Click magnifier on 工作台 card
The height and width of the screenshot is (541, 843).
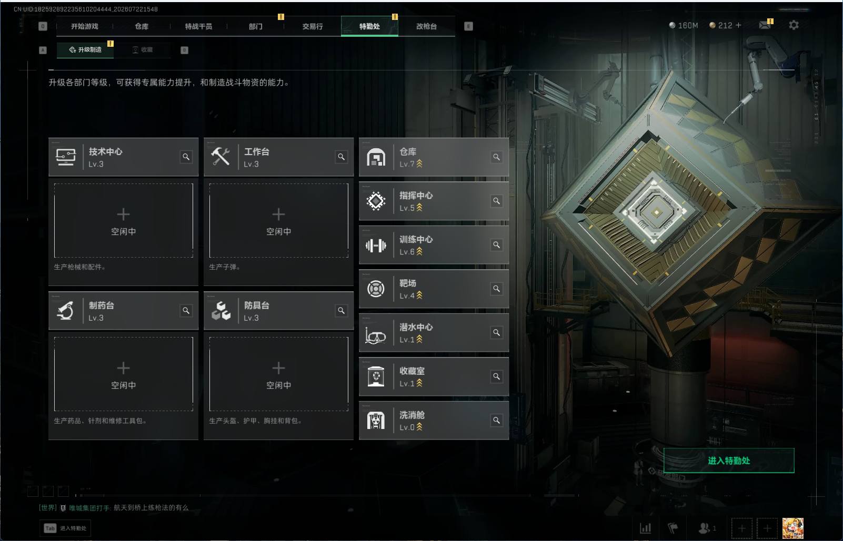[x=341, y=157]
